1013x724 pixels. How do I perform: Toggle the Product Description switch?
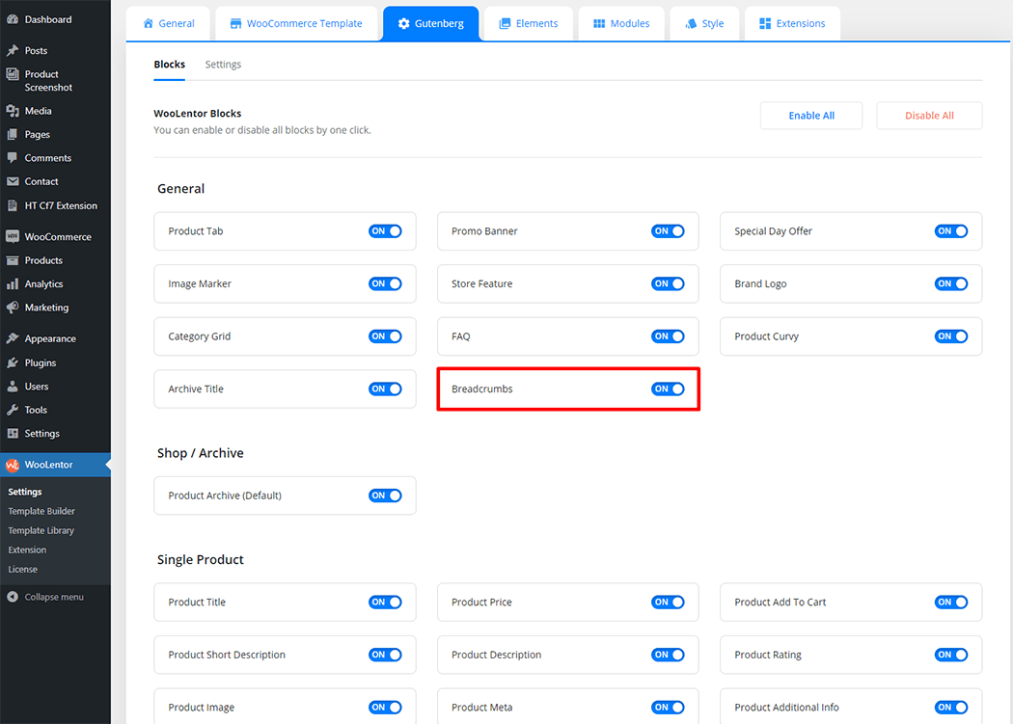tap(668, 655)
